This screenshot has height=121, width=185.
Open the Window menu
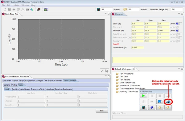[25, 5]
